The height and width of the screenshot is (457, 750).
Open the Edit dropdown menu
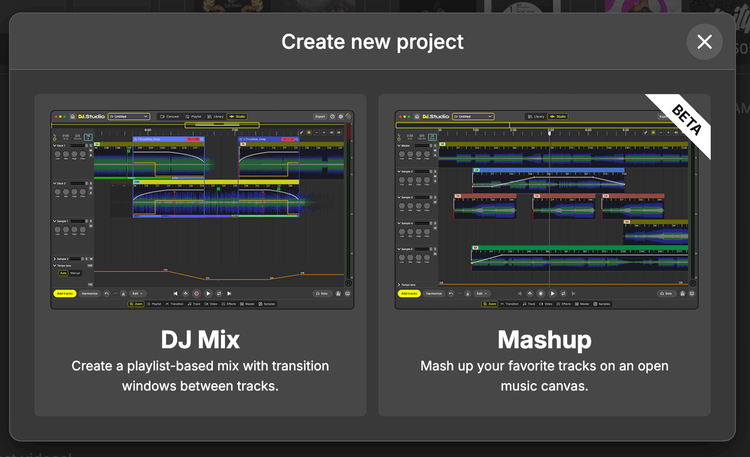138,294
